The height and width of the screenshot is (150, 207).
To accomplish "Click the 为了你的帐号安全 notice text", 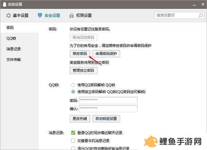I will [110, 46].
